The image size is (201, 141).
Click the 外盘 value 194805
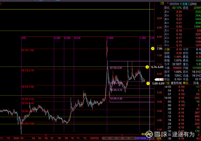click(x=177, y=68)
